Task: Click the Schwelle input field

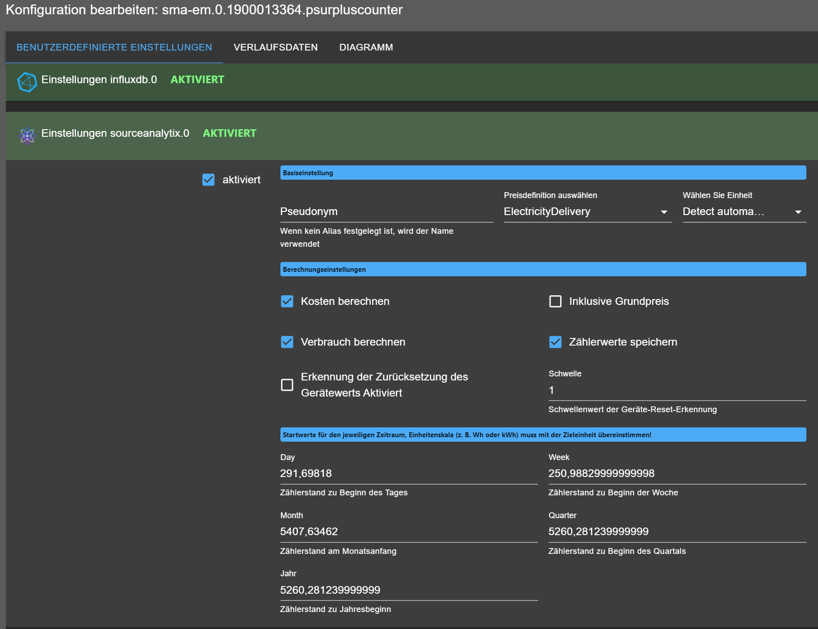Action: point(677,390)
